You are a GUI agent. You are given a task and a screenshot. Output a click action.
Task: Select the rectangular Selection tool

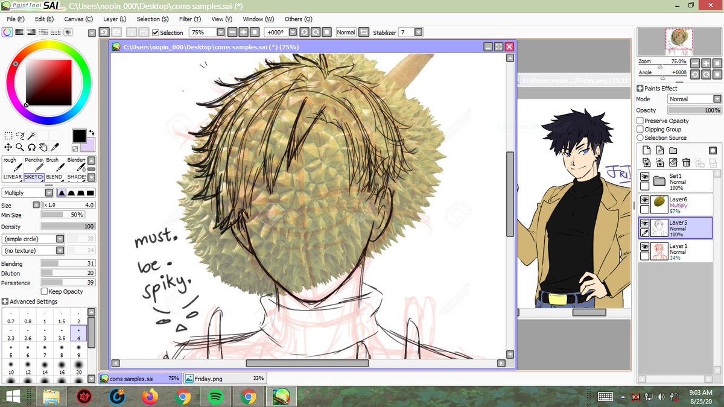8,136
